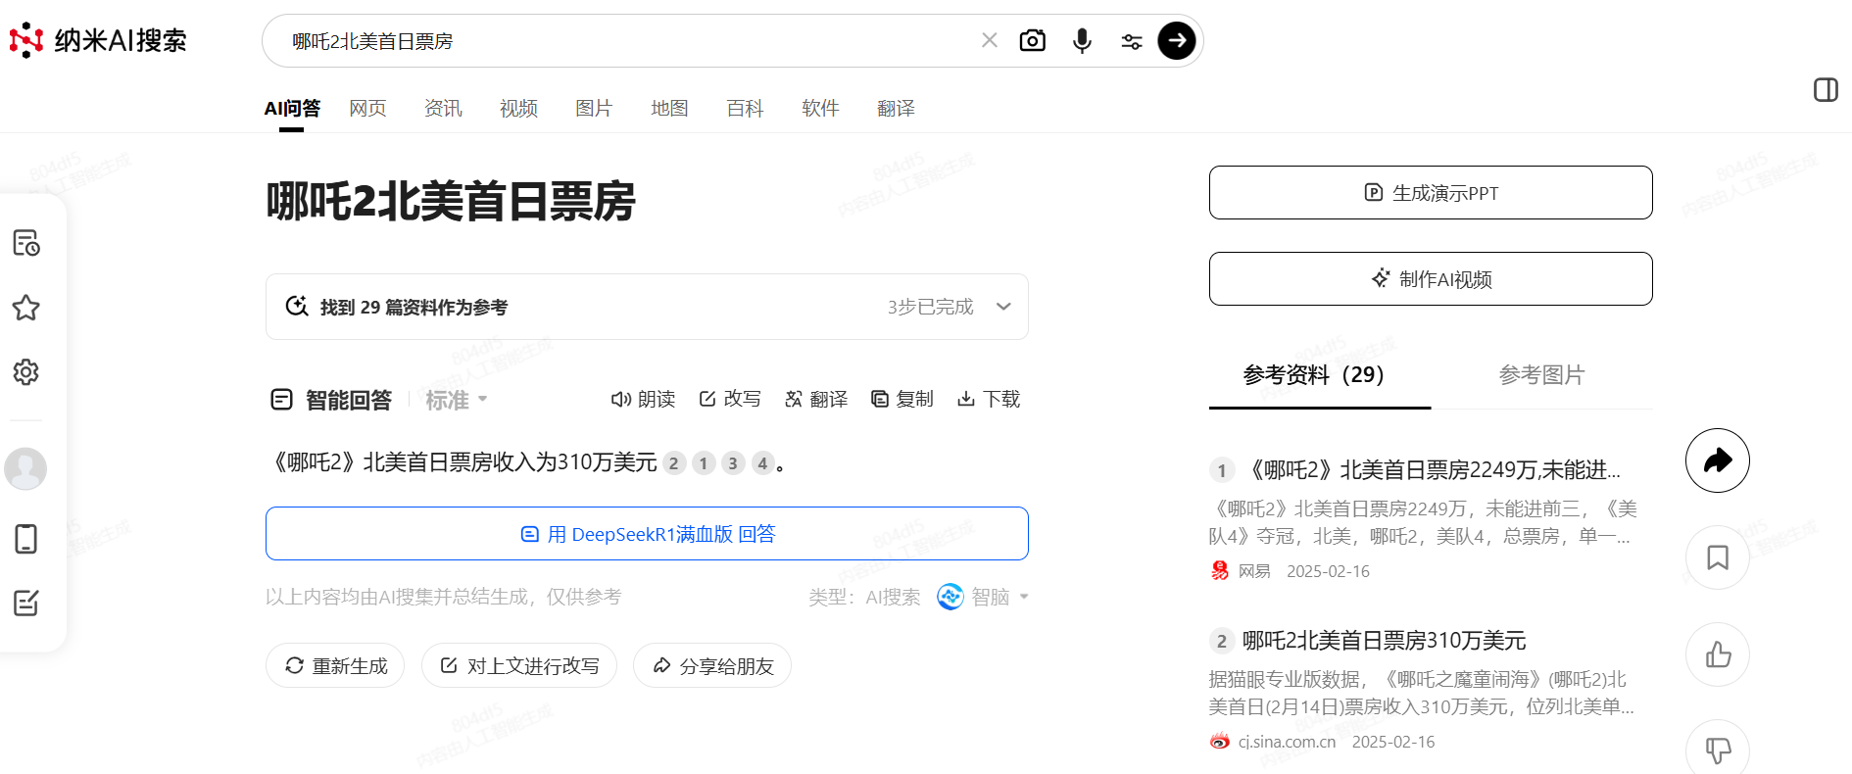Expand the 3步已完成 steps chevron
This screenshot has width=1852, height=774.
(1003, 307)
